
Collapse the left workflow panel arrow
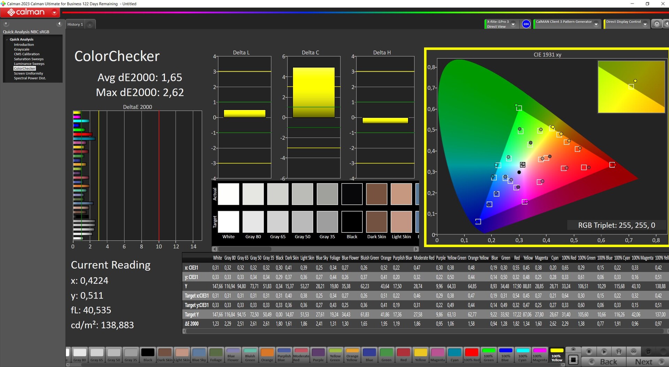point(59,24)
